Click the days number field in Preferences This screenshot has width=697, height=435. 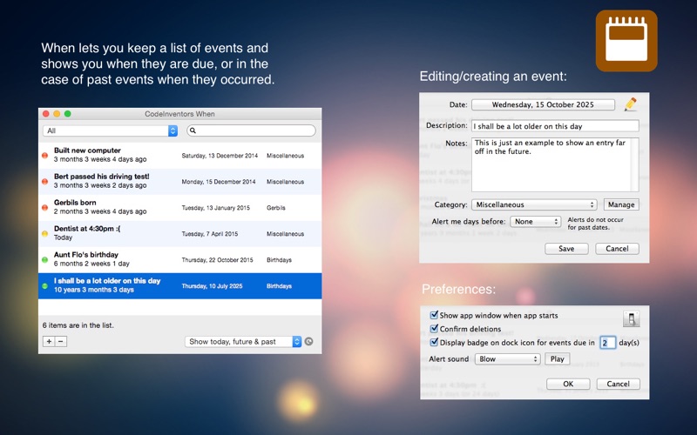coord(607,342)
